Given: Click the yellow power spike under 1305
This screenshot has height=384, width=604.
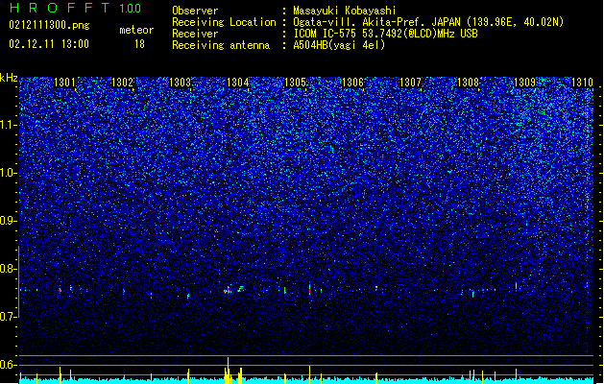Looking at the screenshot, I should coord(310,374).
